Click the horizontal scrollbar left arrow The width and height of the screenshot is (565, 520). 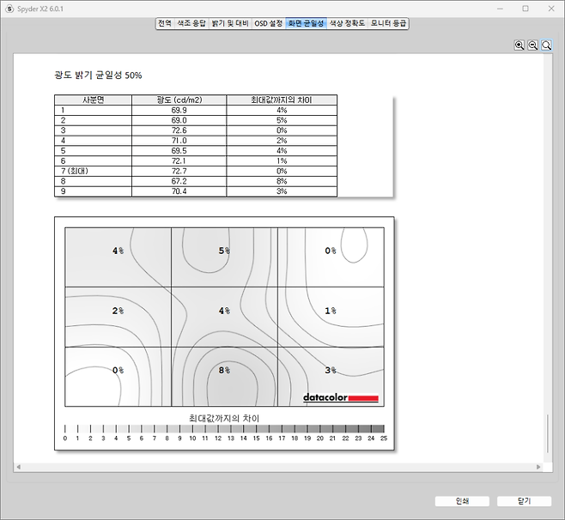click(18, 467)
